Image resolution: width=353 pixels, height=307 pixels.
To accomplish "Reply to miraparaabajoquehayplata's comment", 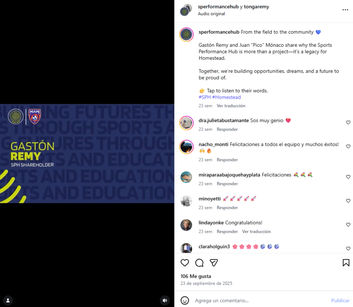I will point(227,184).
